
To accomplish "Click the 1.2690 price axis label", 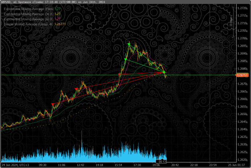I will (242, 54).
